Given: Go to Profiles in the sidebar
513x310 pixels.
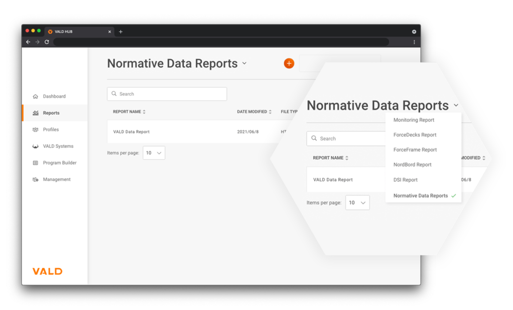Looking at the screenshot, I should click(55, 130).
